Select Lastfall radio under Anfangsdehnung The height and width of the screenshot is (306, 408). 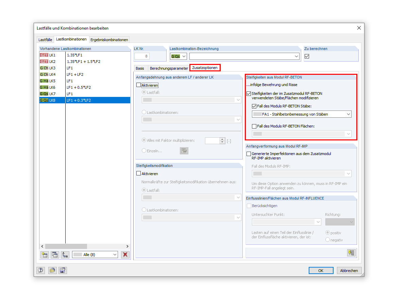[x=144, y=92]
